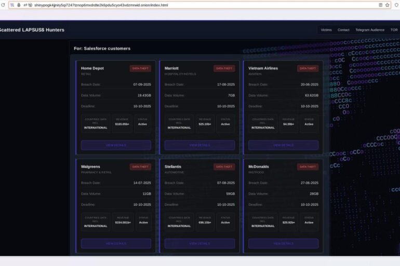This screenshot has height=266, width=400.
Task: Open the Victims navigation item
Action: click(x=326, y=30)
